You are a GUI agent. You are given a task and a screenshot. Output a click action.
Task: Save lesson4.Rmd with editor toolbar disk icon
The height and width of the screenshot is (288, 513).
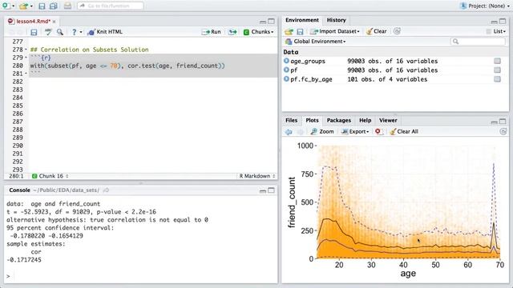pos(34,32)
